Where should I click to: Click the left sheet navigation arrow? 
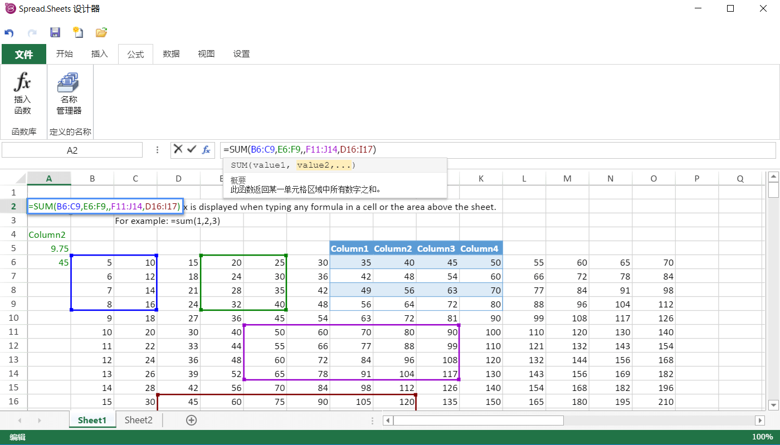[x=18, y=420]
